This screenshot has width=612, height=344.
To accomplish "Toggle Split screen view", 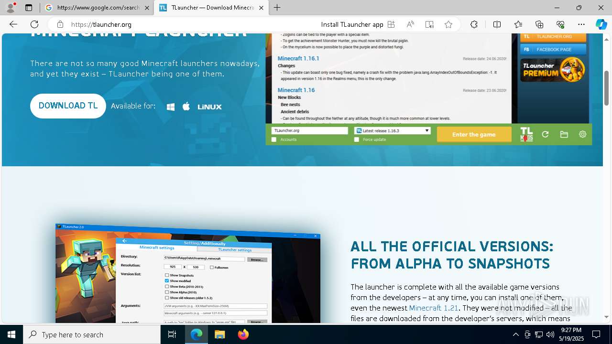I will pos(497,24).
